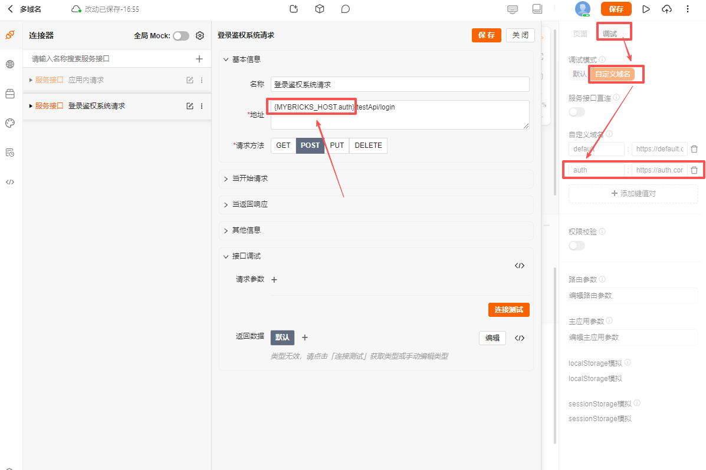Open the code icon in left sidebar
Viewport: 706px width, 470px height.
tap(9, 182)
